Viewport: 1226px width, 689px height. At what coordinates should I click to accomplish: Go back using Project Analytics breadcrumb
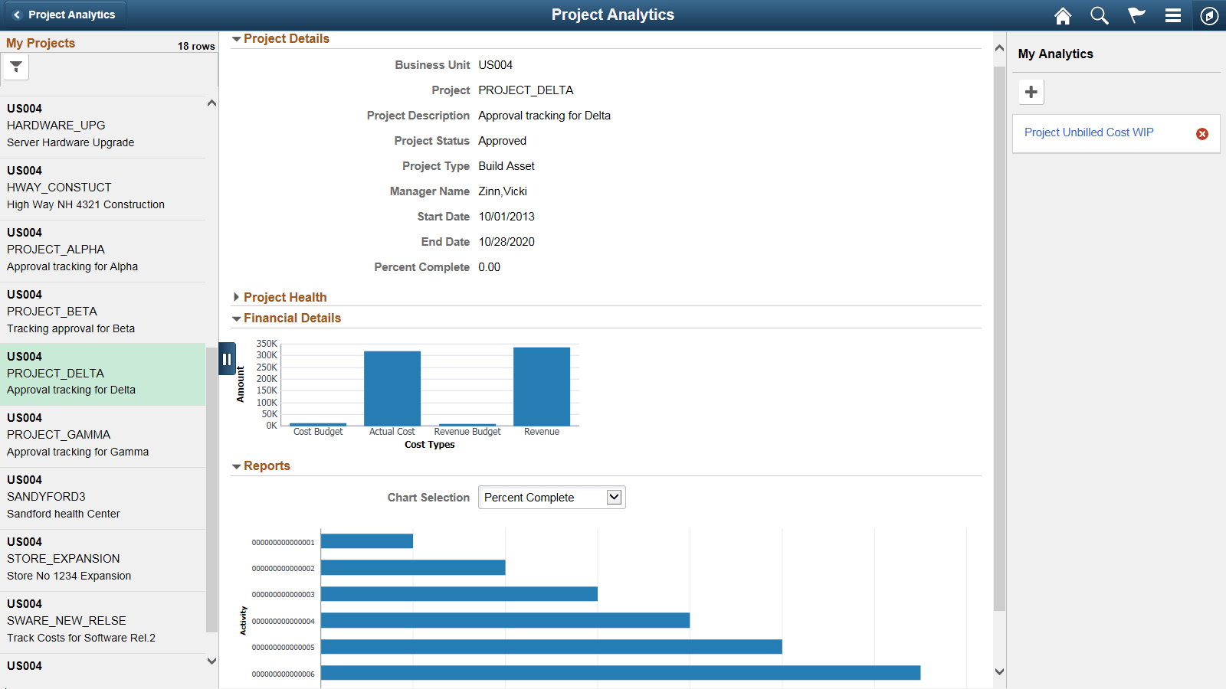point(64,14)
